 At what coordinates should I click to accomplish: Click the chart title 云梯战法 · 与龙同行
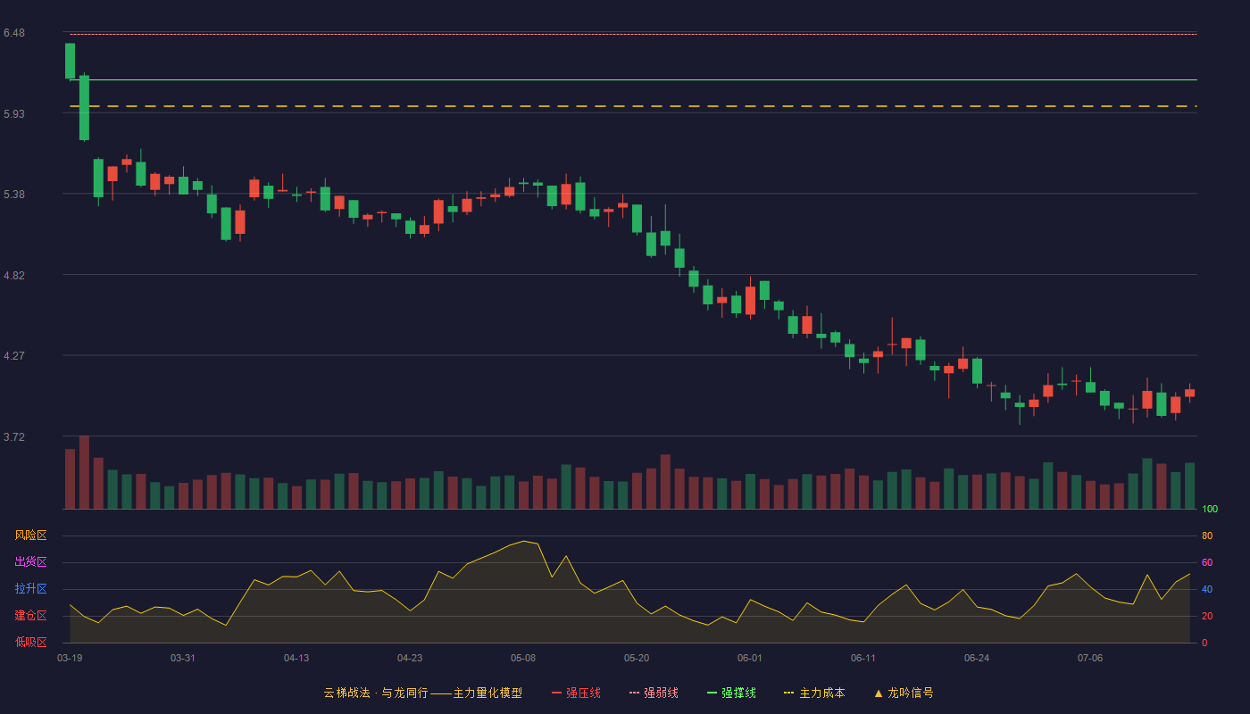click(x=375, y=693)
